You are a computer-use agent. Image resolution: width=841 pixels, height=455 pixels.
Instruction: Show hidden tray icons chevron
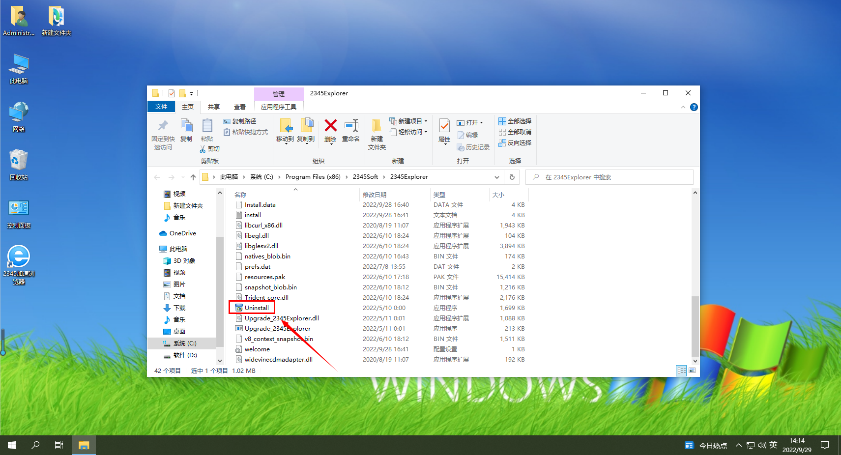point(738,445)
